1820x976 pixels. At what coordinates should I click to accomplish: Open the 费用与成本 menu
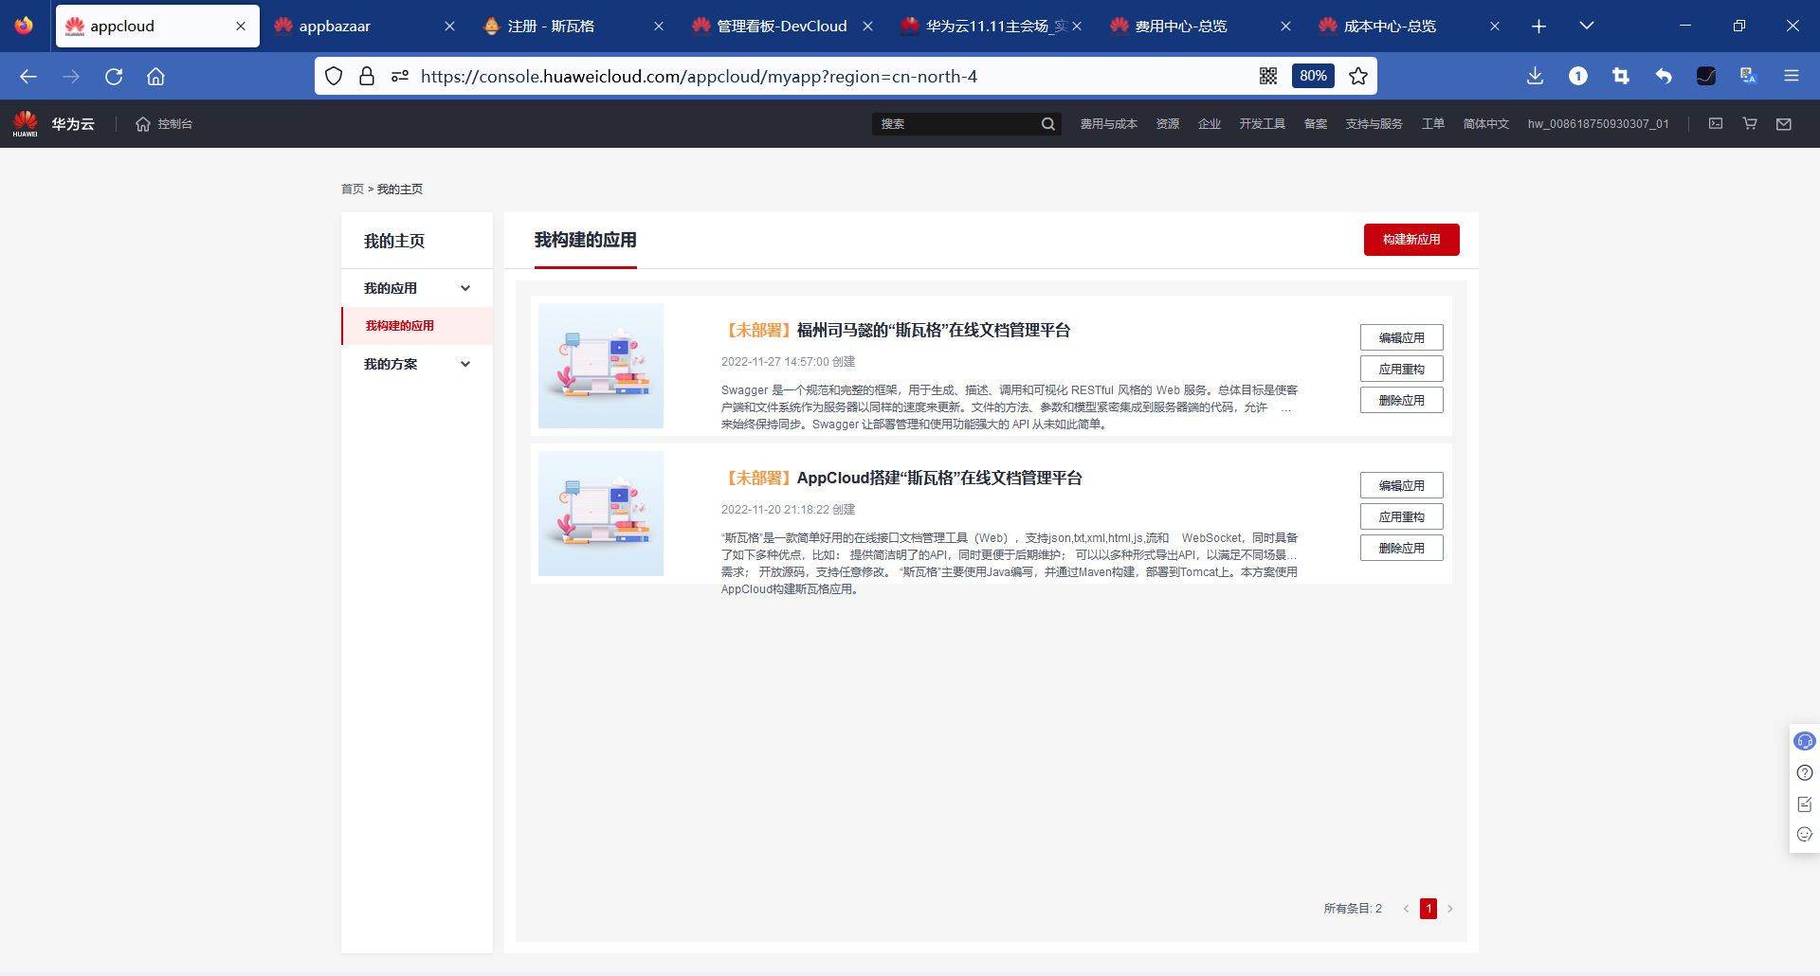[x=1108, y=124]
